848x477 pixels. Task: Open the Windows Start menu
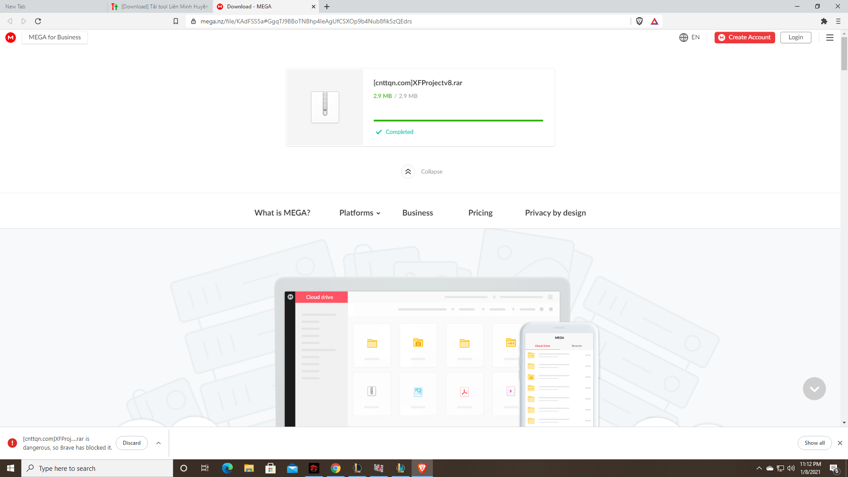point(11,468)
